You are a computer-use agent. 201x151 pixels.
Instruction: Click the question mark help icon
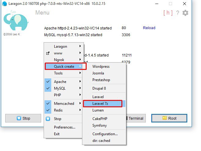pos(178,13)
